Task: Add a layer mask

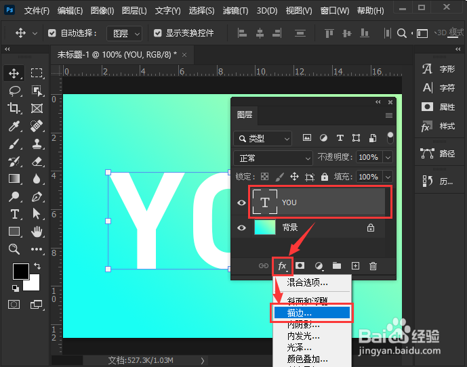Action: (300, 265)
